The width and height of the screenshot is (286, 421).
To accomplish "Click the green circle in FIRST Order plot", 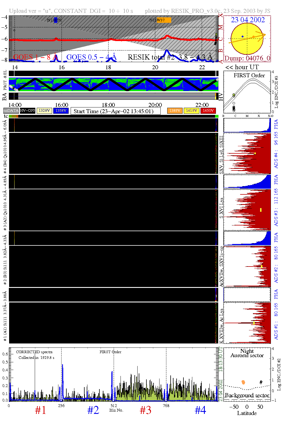I will pyautogui.click(x=234, y=95).
